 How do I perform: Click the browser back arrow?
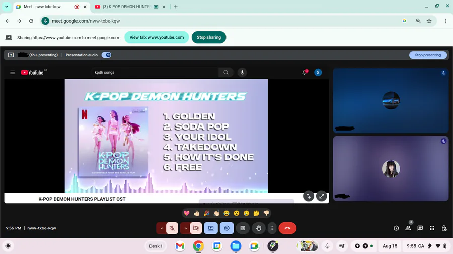(8, 21)
